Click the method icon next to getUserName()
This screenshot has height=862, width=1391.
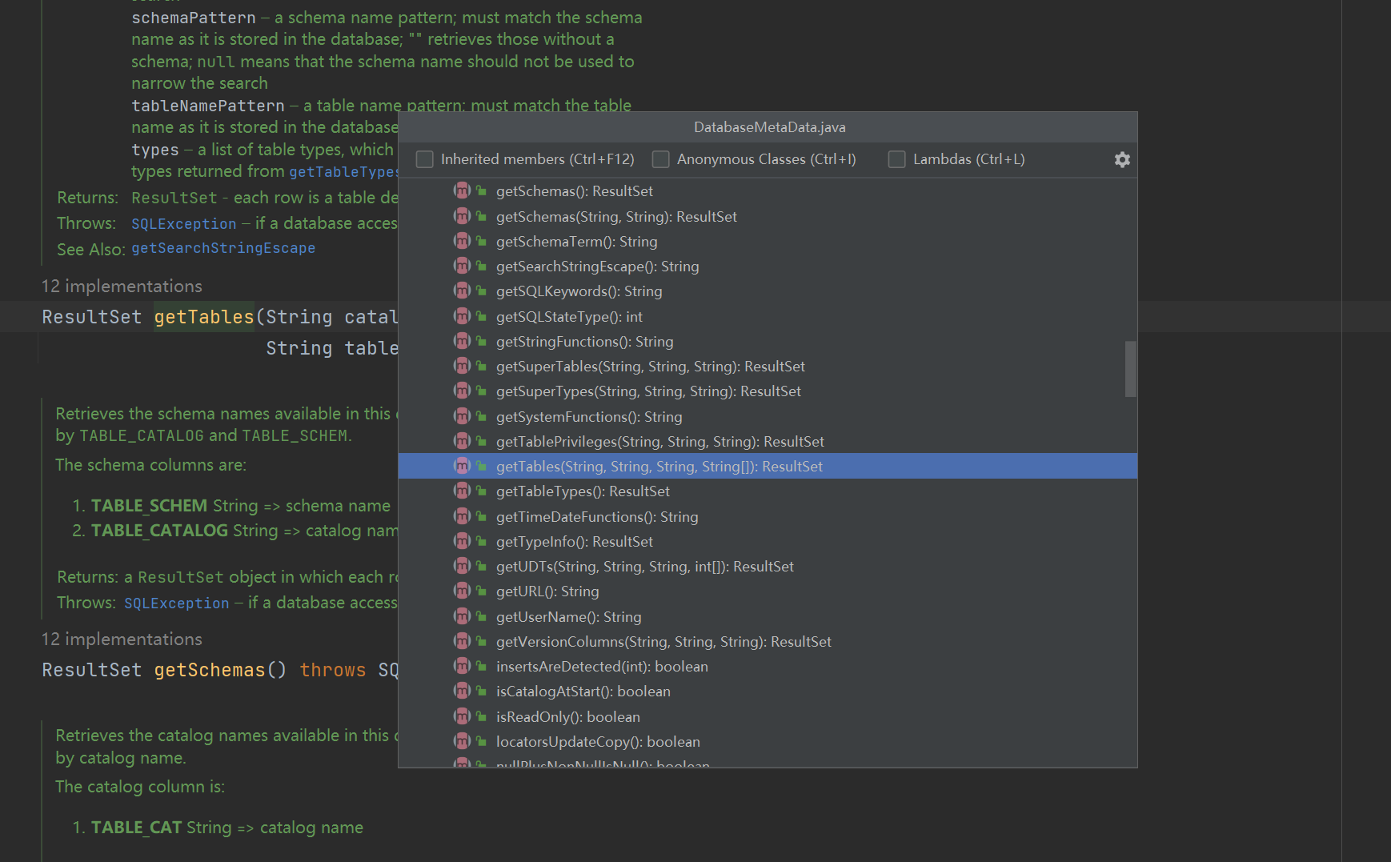(462, 616)
